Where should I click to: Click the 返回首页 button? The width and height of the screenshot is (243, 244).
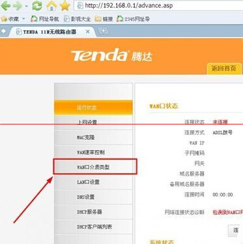pos(224,68)
